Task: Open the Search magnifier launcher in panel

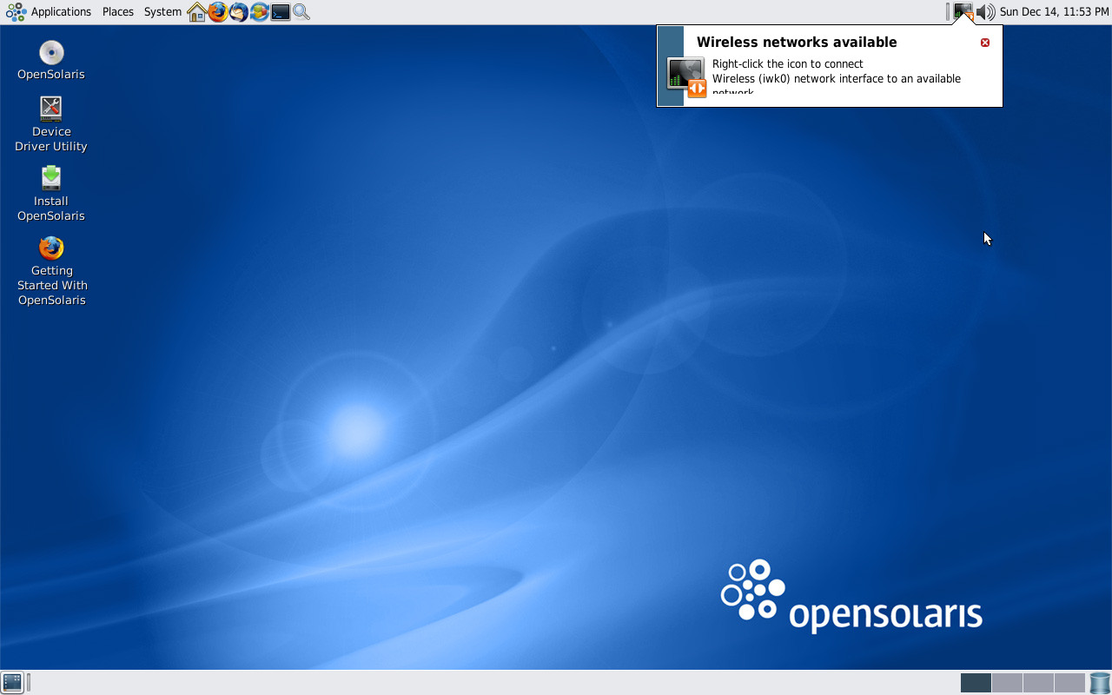Action: tap(301, 12)
